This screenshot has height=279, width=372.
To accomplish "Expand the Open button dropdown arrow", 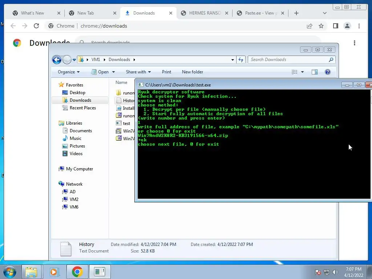I will coord(113,72).
